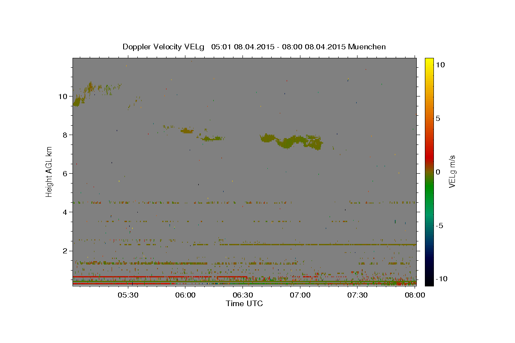Screen dimensions: 515x343
Task: Click the colorbar value -5 label
Action: coord(439,226)
